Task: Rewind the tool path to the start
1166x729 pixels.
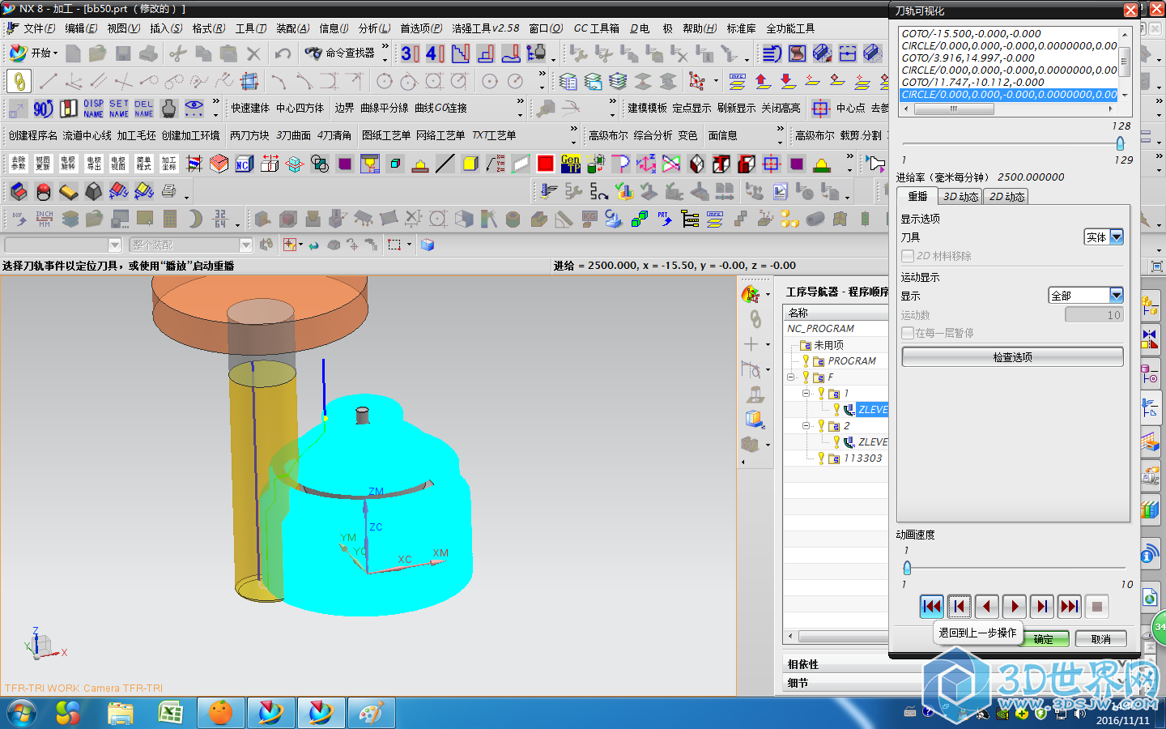Action: (x=932, y=606)
